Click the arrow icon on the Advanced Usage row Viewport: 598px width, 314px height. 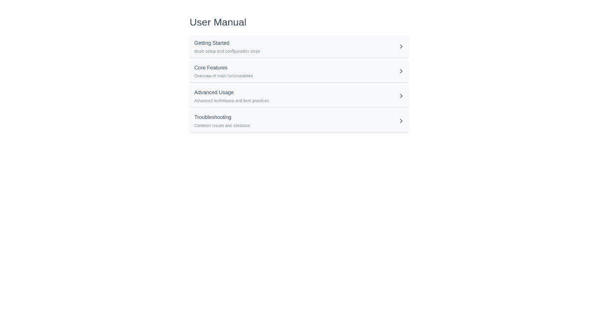(x=401, y=96)
